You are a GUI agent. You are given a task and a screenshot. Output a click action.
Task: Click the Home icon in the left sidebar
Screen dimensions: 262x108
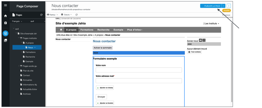(5, 16)
